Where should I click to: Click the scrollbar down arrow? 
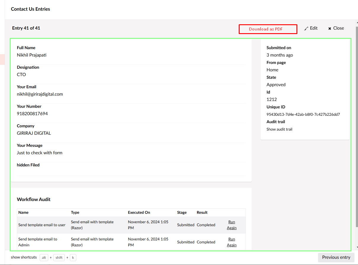(x=356, y=248)
